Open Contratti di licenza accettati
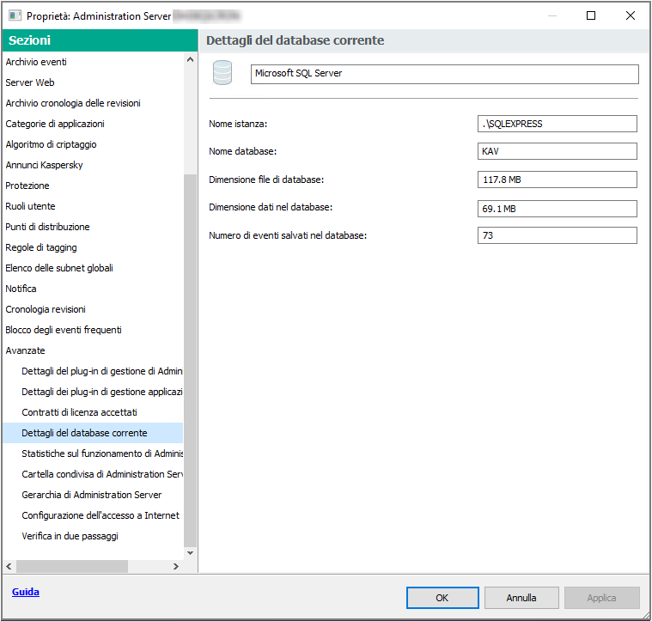652x621 pixels. point(79,412)
